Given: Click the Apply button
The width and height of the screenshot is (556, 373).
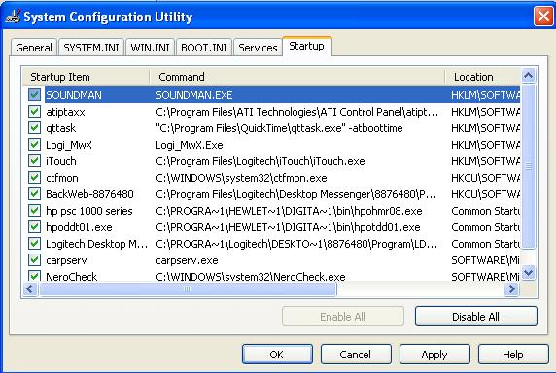Looking at the screenshot, I should [x=434, y=355].
